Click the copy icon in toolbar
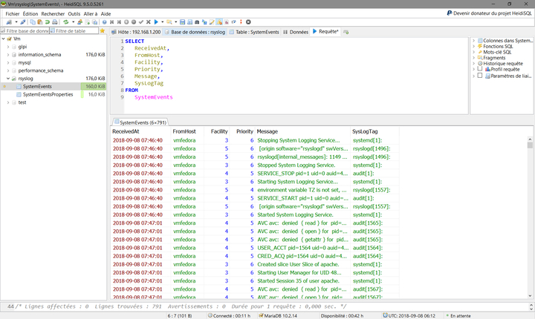 tap(33, 22)
